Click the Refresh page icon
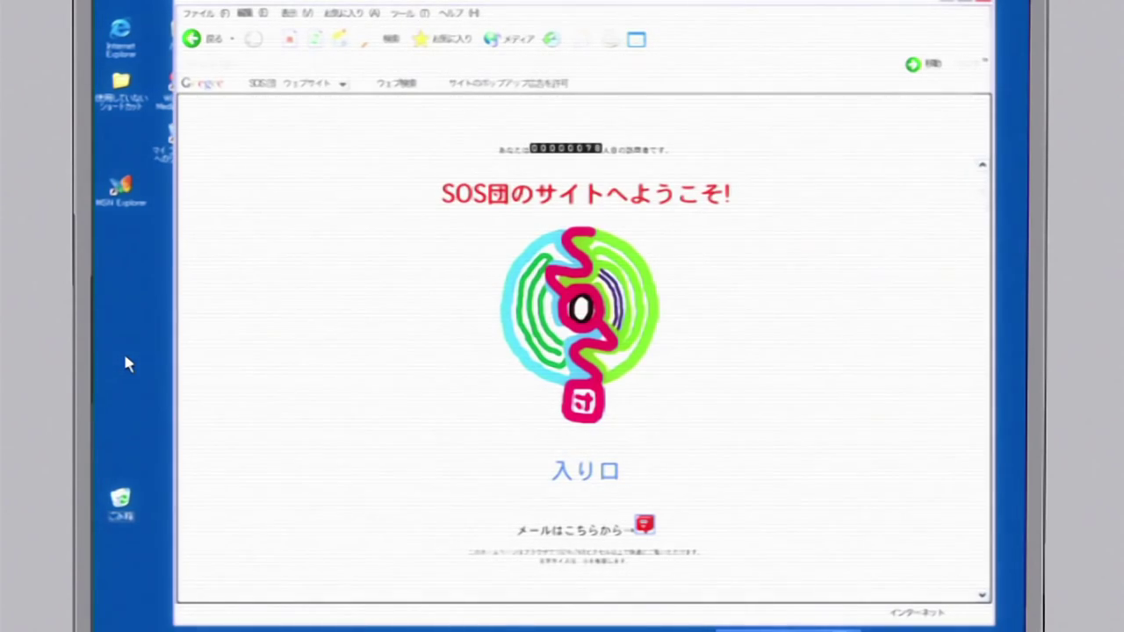Viewport: 1124px width, 632px height. pyautogui.click(x=314, y=39)
